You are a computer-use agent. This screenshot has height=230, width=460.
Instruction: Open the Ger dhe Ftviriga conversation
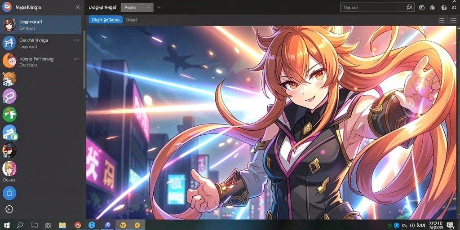click(x=41, y=43)
